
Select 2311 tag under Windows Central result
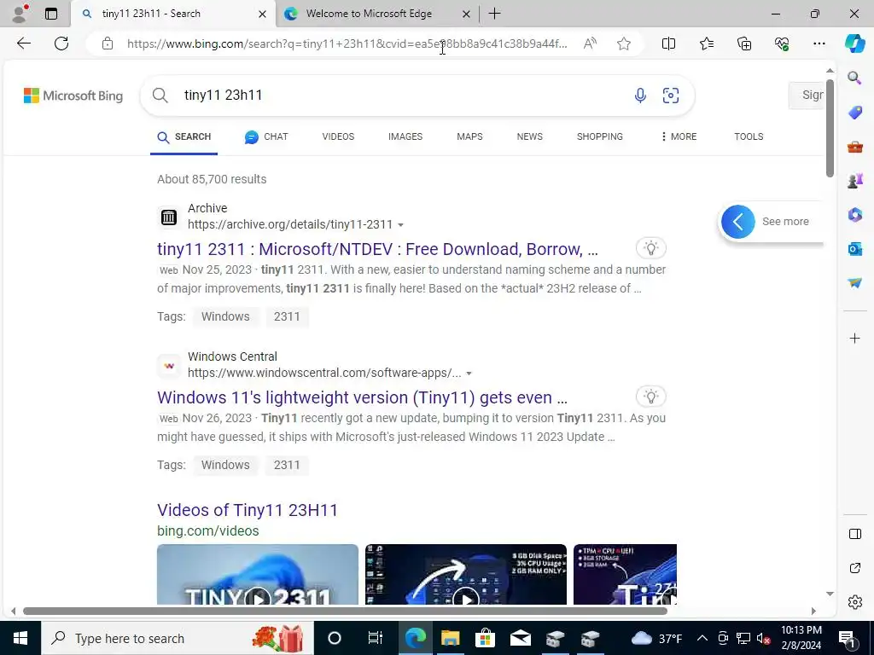(x=287, y=465)
